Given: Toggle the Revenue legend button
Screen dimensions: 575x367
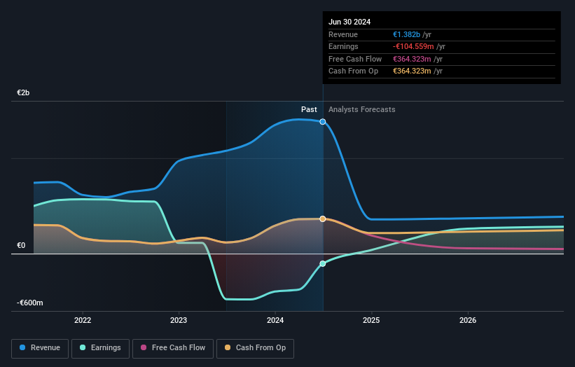Looking at the screenshot, I should click(40, 348).
